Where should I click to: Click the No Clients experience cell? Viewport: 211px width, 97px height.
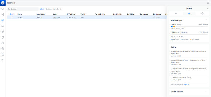[x=156, y=17]
